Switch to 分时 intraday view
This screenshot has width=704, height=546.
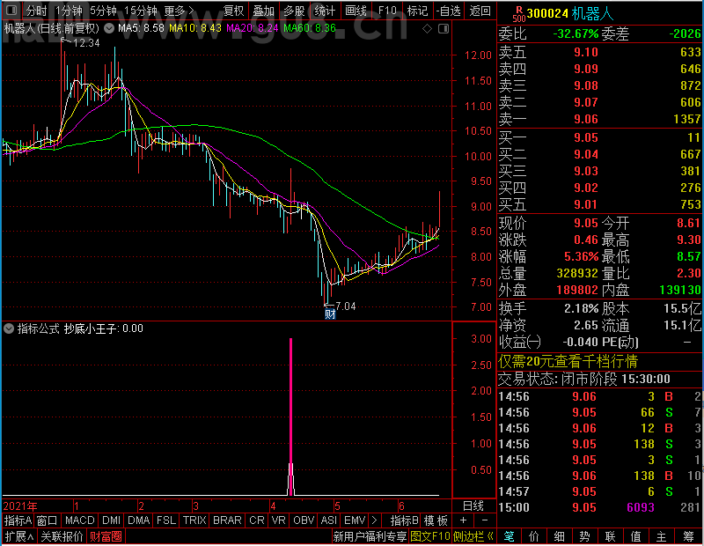36,11
